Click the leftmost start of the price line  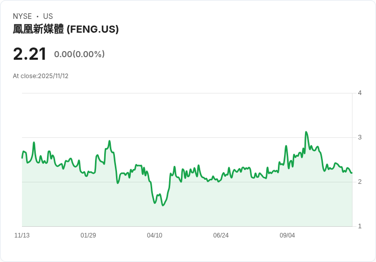click(x=22, y=158)
